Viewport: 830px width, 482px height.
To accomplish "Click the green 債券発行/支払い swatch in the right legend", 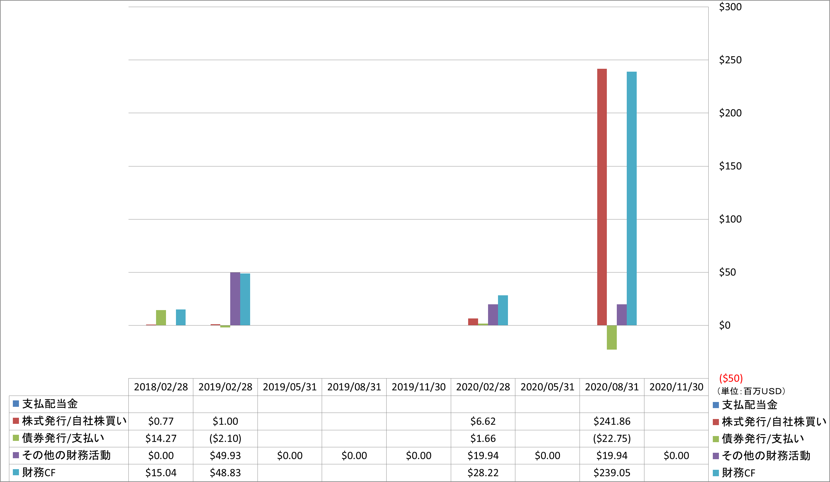I will coord(716,439).
